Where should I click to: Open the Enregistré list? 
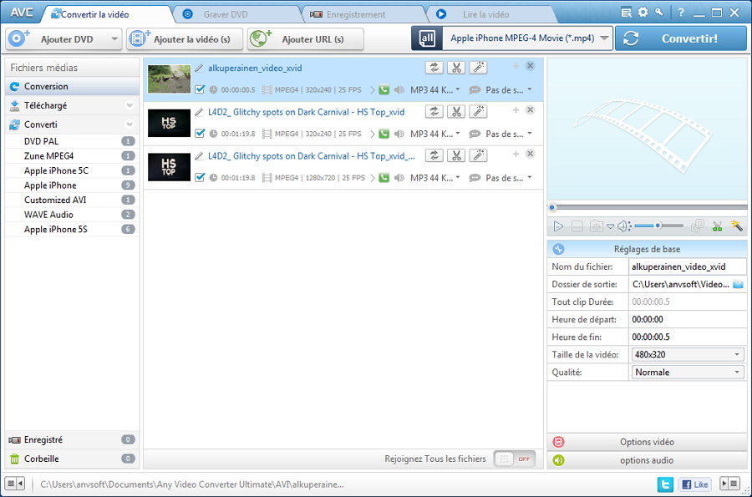[72, 439]
